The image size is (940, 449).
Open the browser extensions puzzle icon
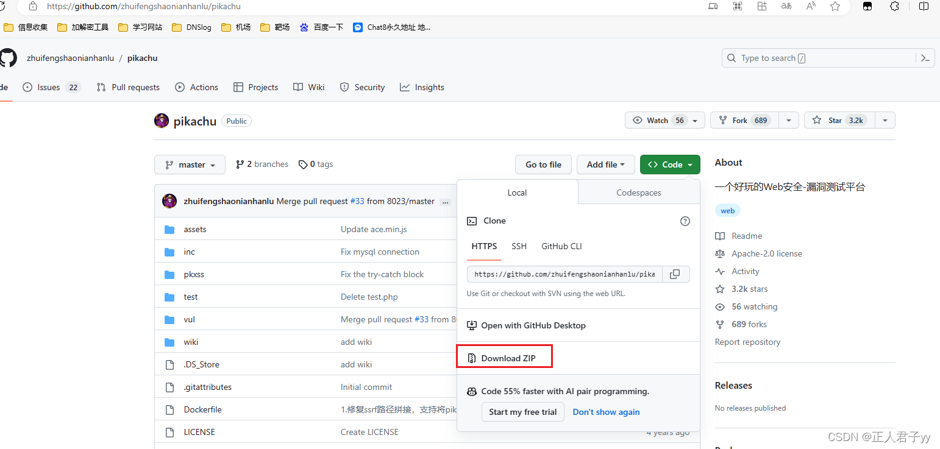(895, 6)
